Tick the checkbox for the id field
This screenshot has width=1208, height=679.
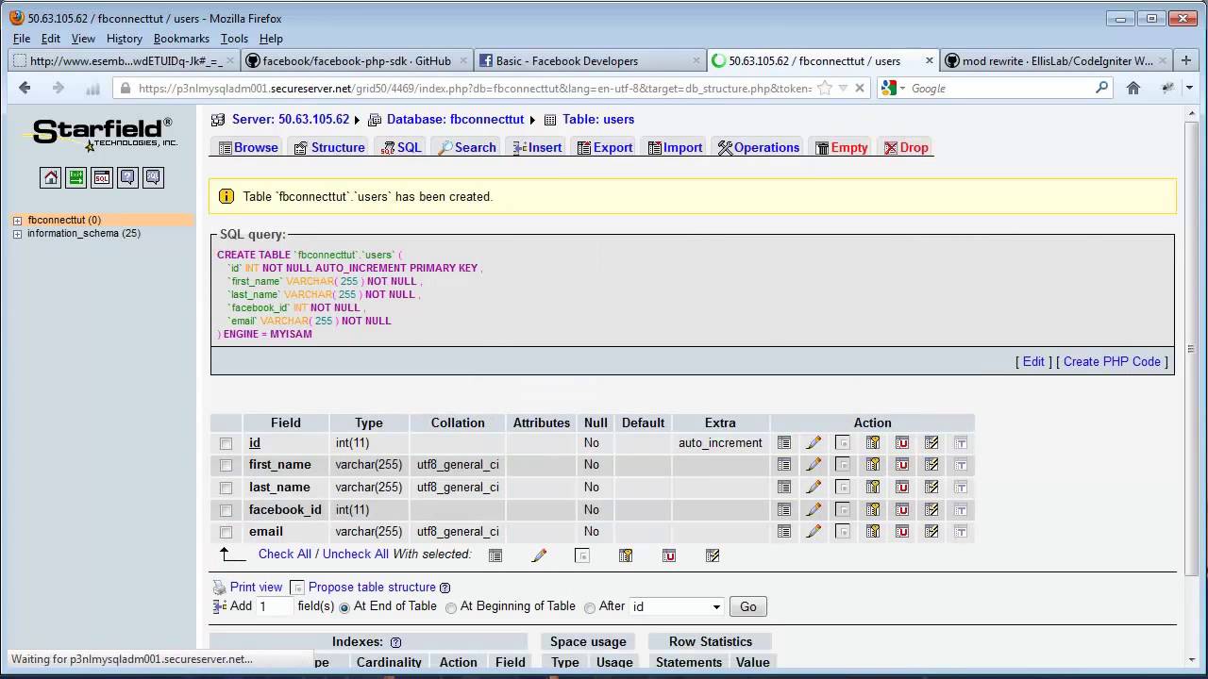click(x=226, y=443)
